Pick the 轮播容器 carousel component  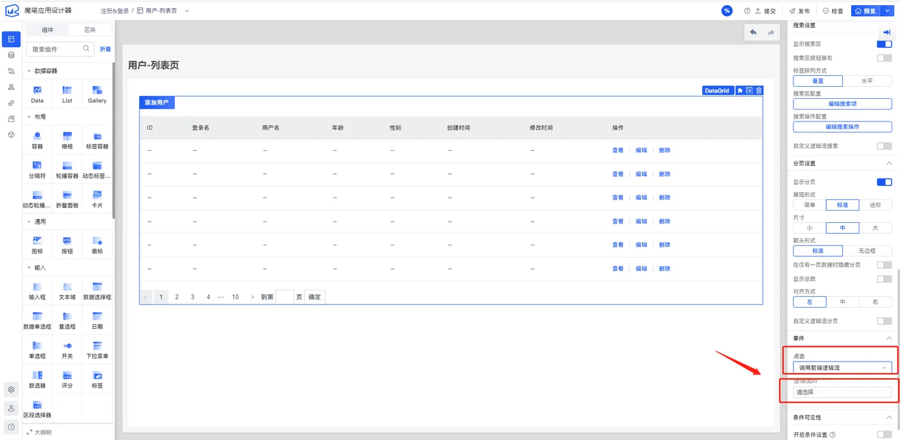pos(67,170)
